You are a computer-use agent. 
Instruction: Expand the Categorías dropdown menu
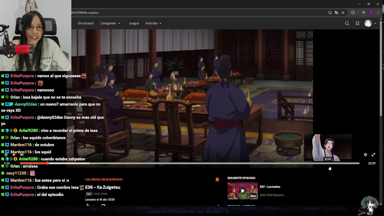(x=110, y=23)
